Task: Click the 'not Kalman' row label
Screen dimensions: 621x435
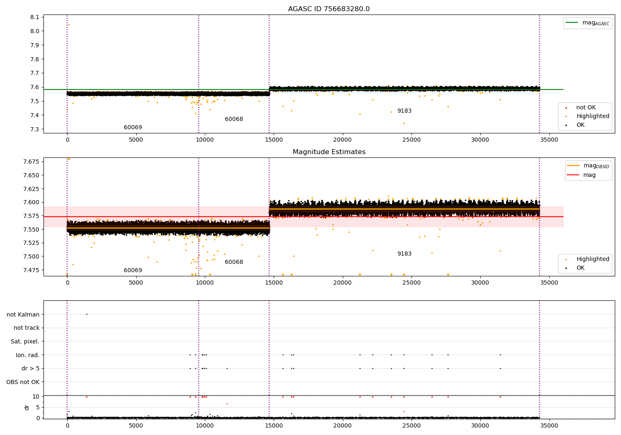Action: click(23, 314)
